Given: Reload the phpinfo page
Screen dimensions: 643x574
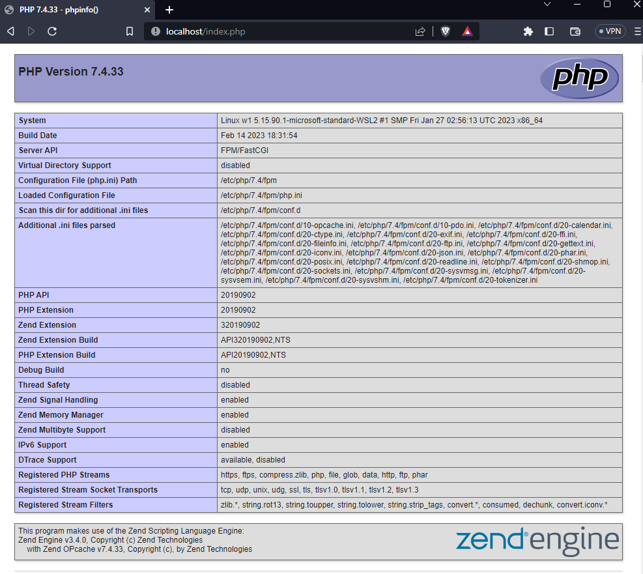Looking at the screenshot, I should click(51, 31).
